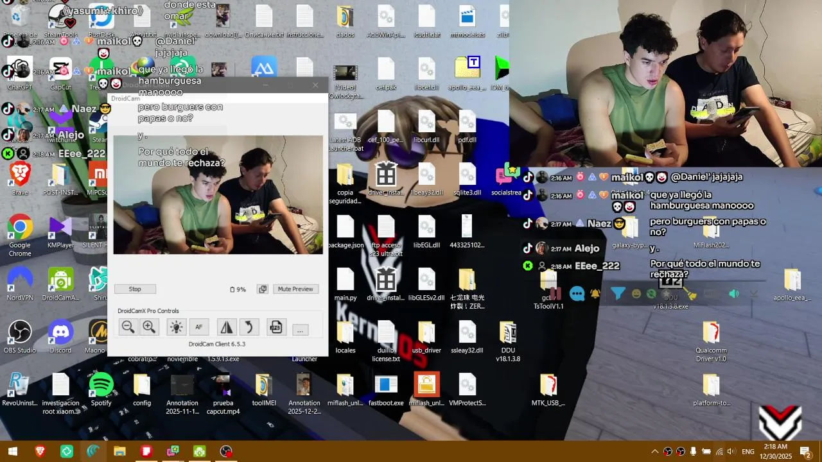Select the MTK_USB_ folder
This screenshot has width=822, height=462.
point(548,389)
